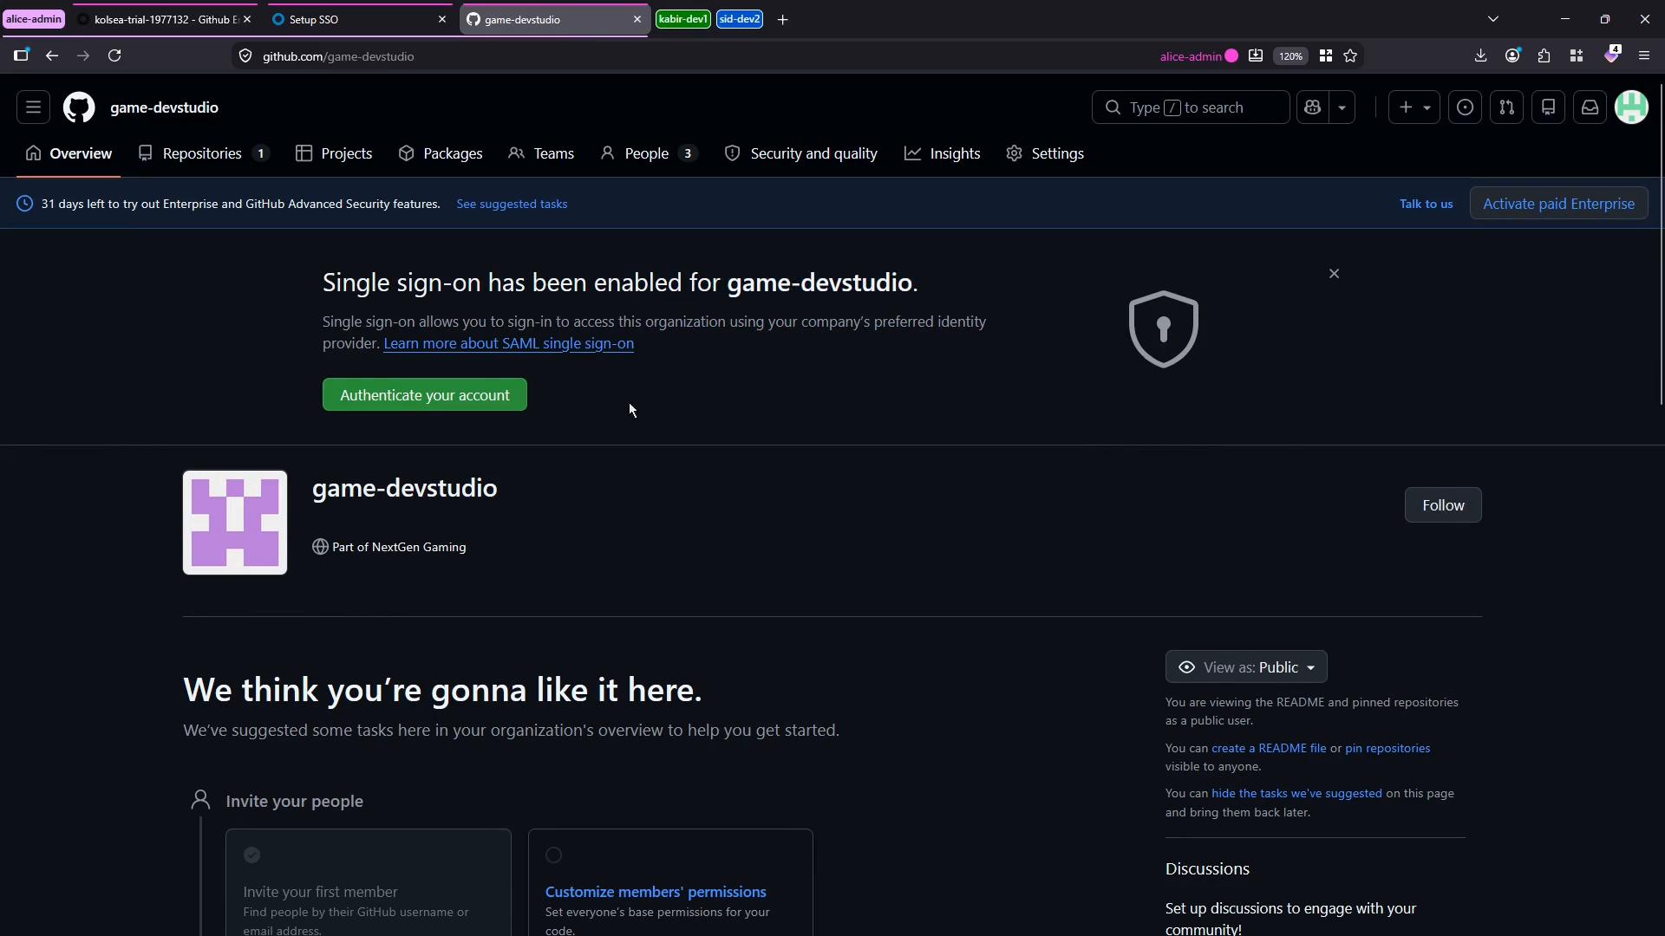Open the reader/save page icon in address bar
Image resolution: width=1665 pixels, height=936 pixels.
pyautogui.click(x=1255, y=56)
